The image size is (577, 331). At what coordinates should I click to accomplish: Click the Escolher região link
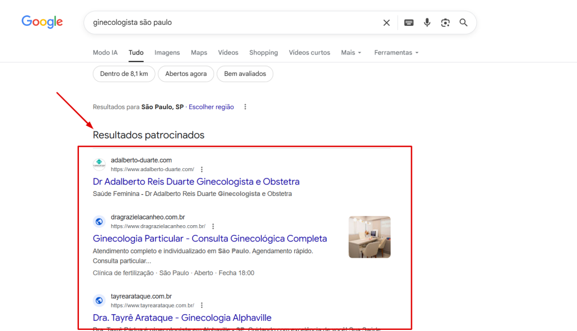[x=211, y=107]
